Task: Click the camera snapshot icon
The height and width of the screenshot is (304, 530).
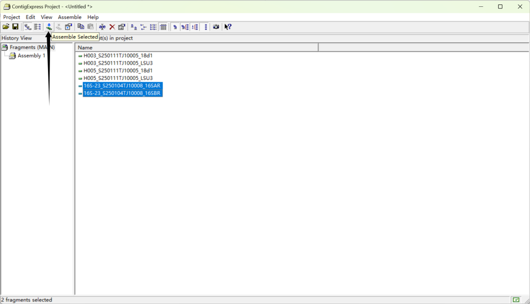Action: coord(216,26)
